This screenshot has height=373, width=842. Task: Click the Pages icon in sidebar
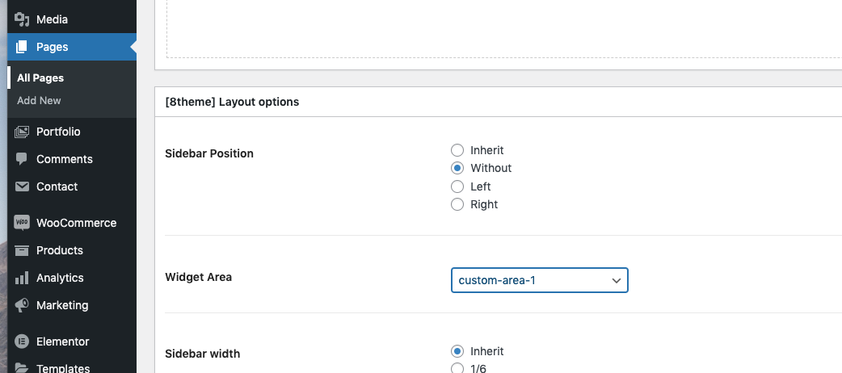tap(22, 47)
